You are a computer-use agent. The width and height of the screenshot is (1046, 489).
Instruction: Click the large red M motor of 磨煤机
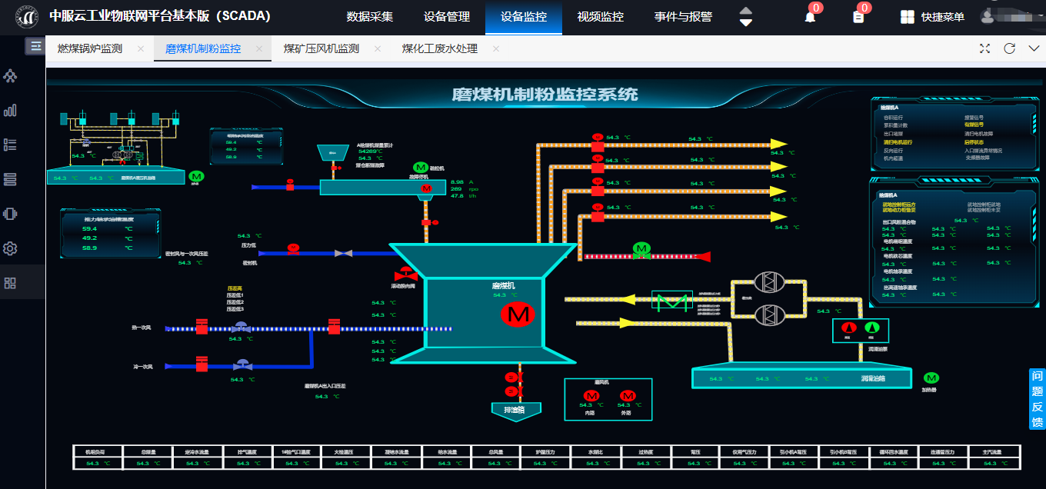[518, 314]
